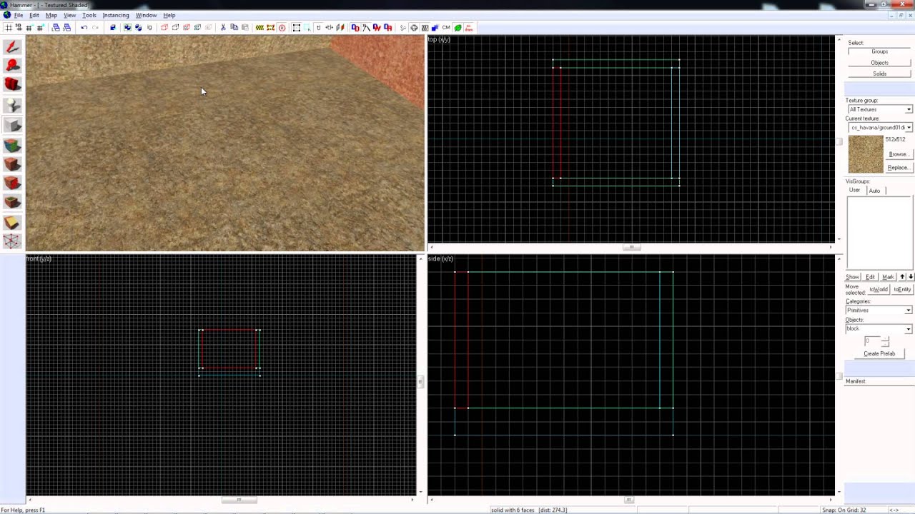
Task: Open the Tools menu
Action: (89, 15)
